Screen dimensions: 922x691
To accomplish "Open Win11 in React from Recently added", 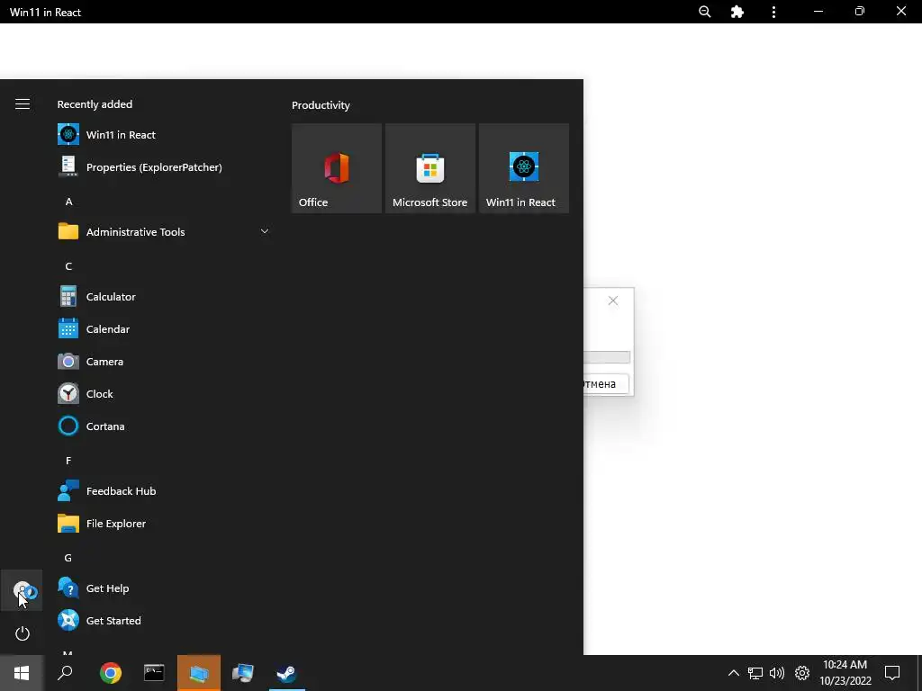I will 164,135.
